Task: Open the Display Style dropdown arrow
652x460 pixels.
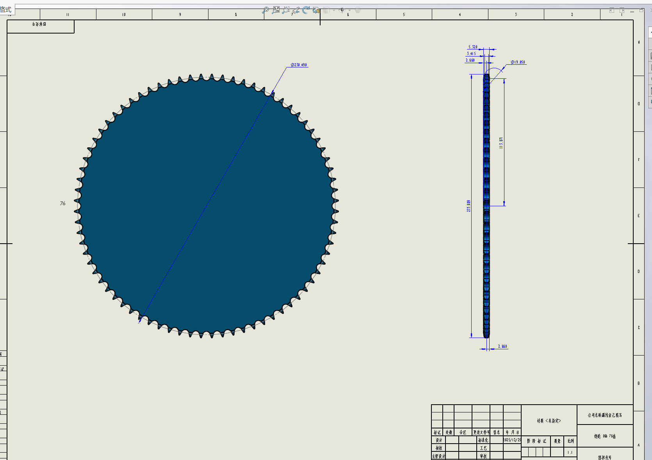Action: pyautogui.click(x=334, y=10)
